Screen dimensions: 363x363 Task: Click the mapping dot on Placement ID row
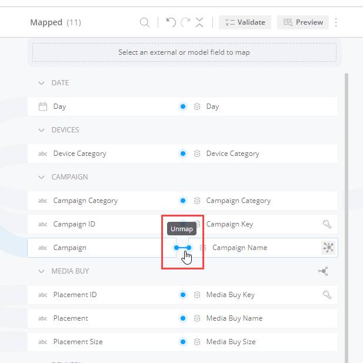183,295
